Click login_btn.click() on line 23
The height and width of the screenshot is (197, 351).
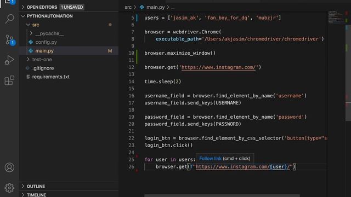point(168,146)
